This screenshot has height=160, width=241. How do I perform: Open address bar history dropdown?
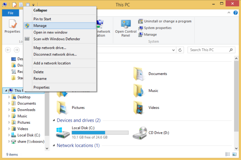[x=174, y=50]
